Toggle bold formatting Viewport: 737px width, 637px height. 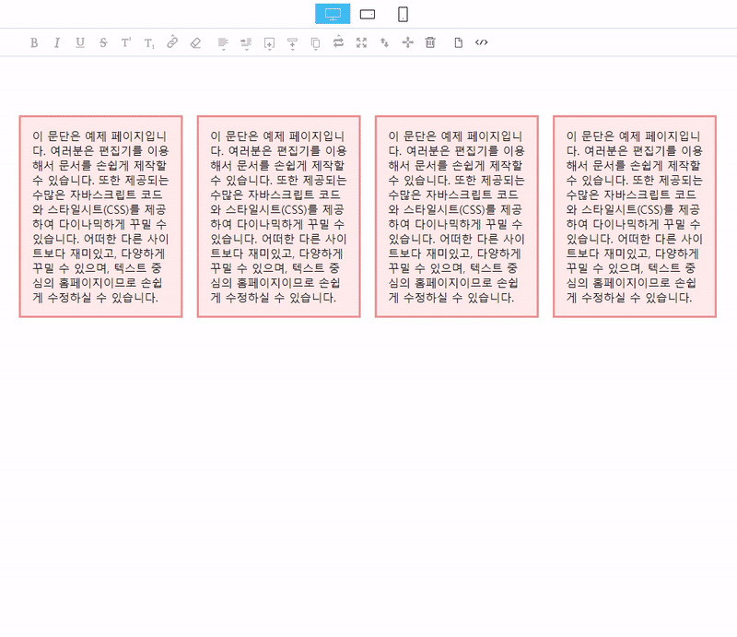pos(34,42)
